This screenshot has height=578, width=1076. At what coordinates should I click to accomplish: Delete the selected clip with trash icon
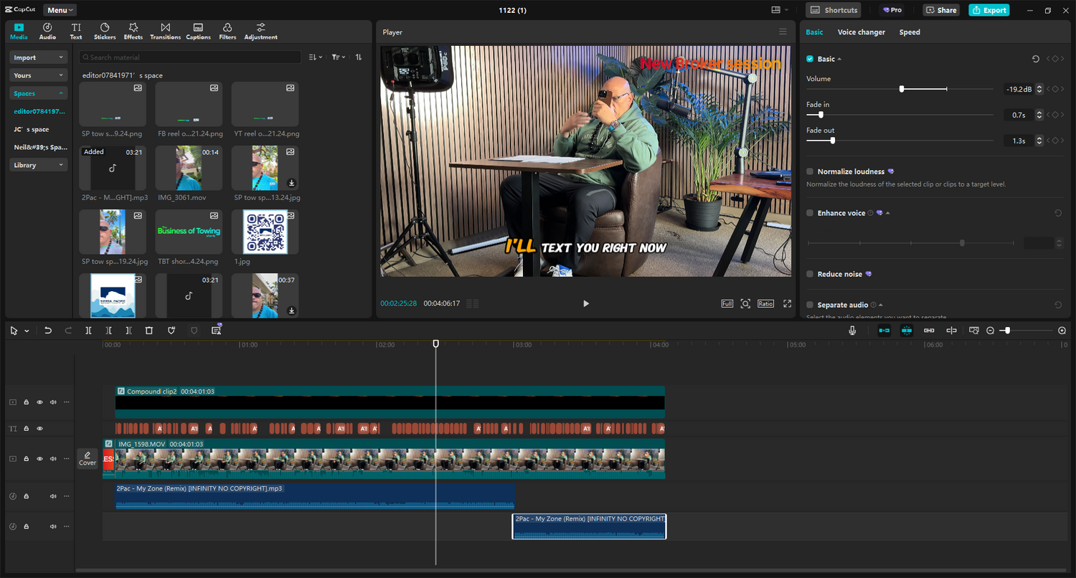149,331
